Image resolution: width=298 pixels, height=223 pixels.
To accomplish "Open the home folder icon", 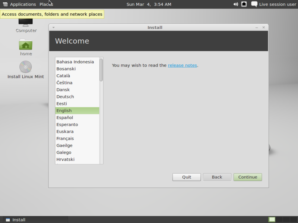I will coord(26,47).
